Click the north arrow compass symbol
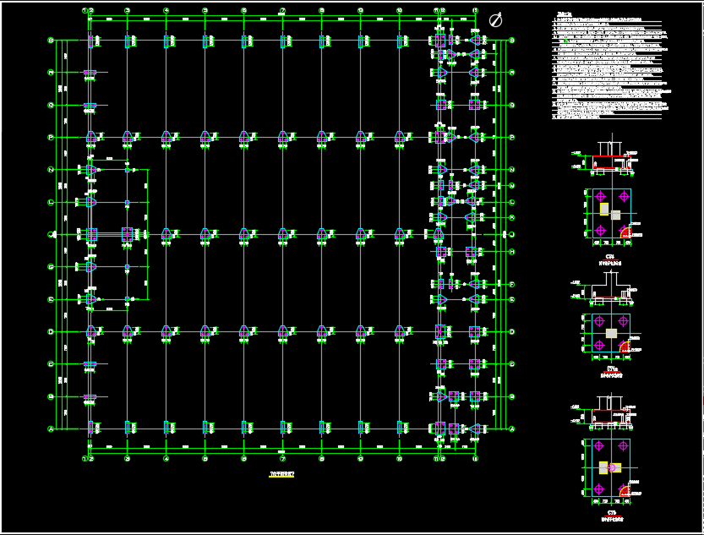This screenshot has height=535, width=704. click(497, 20)
